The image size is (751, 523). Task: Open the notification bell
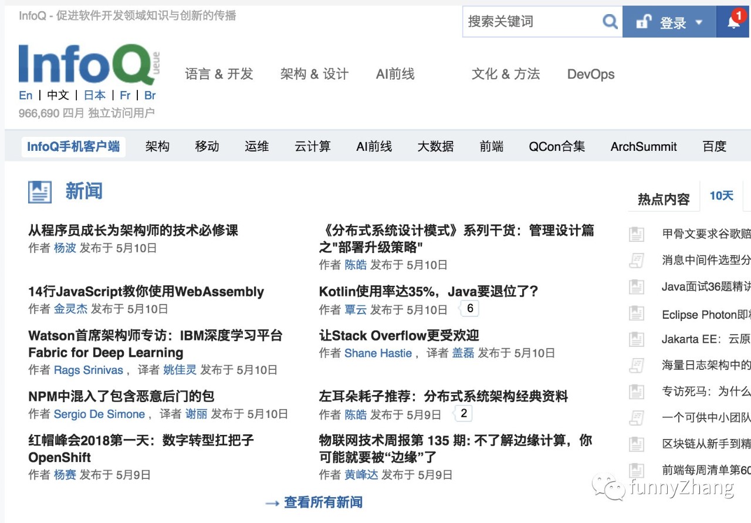(734, 21)
